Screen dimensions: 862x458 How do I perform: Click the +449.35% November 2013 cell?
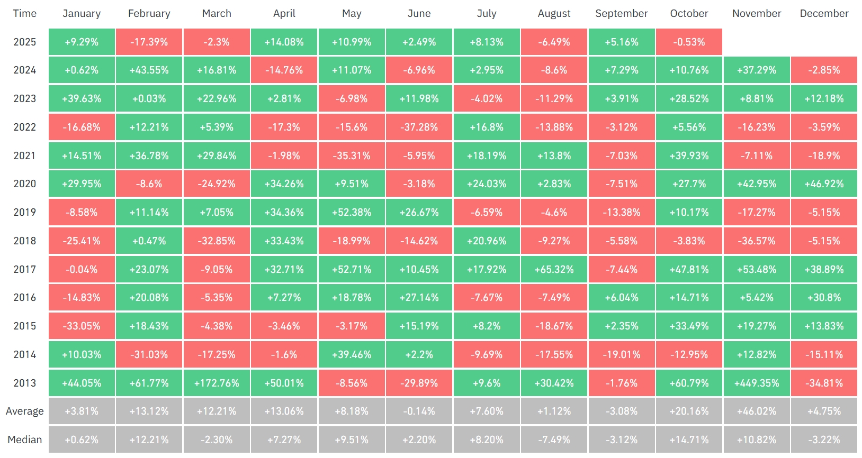(757, 383)
